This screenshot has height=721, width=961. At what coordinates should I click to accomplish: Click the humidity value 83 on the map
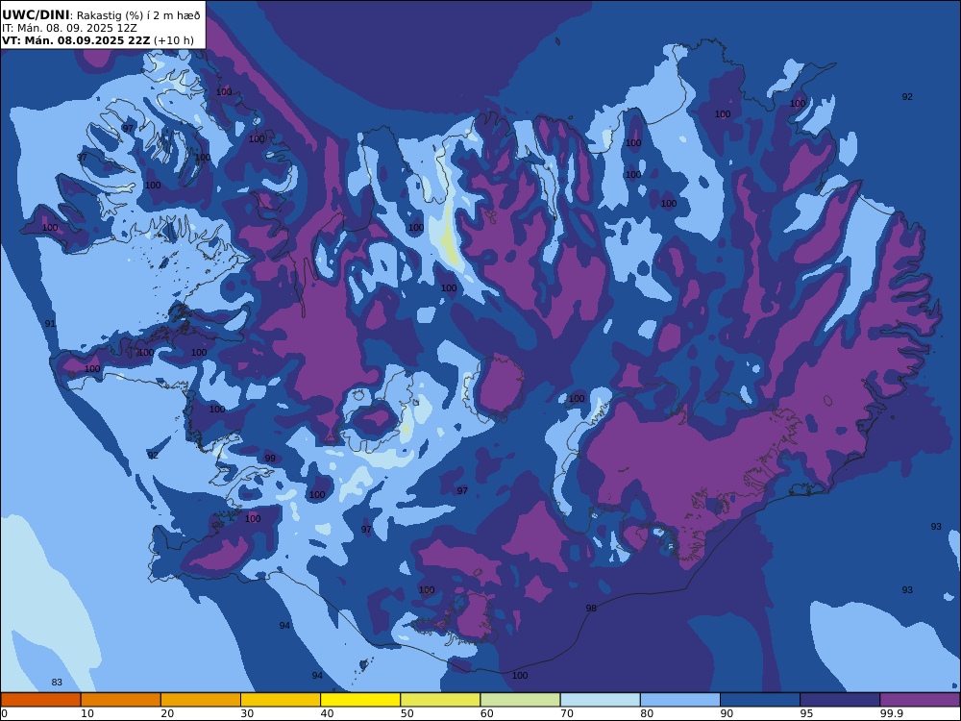pyautogui.click(x=57, y=683)
